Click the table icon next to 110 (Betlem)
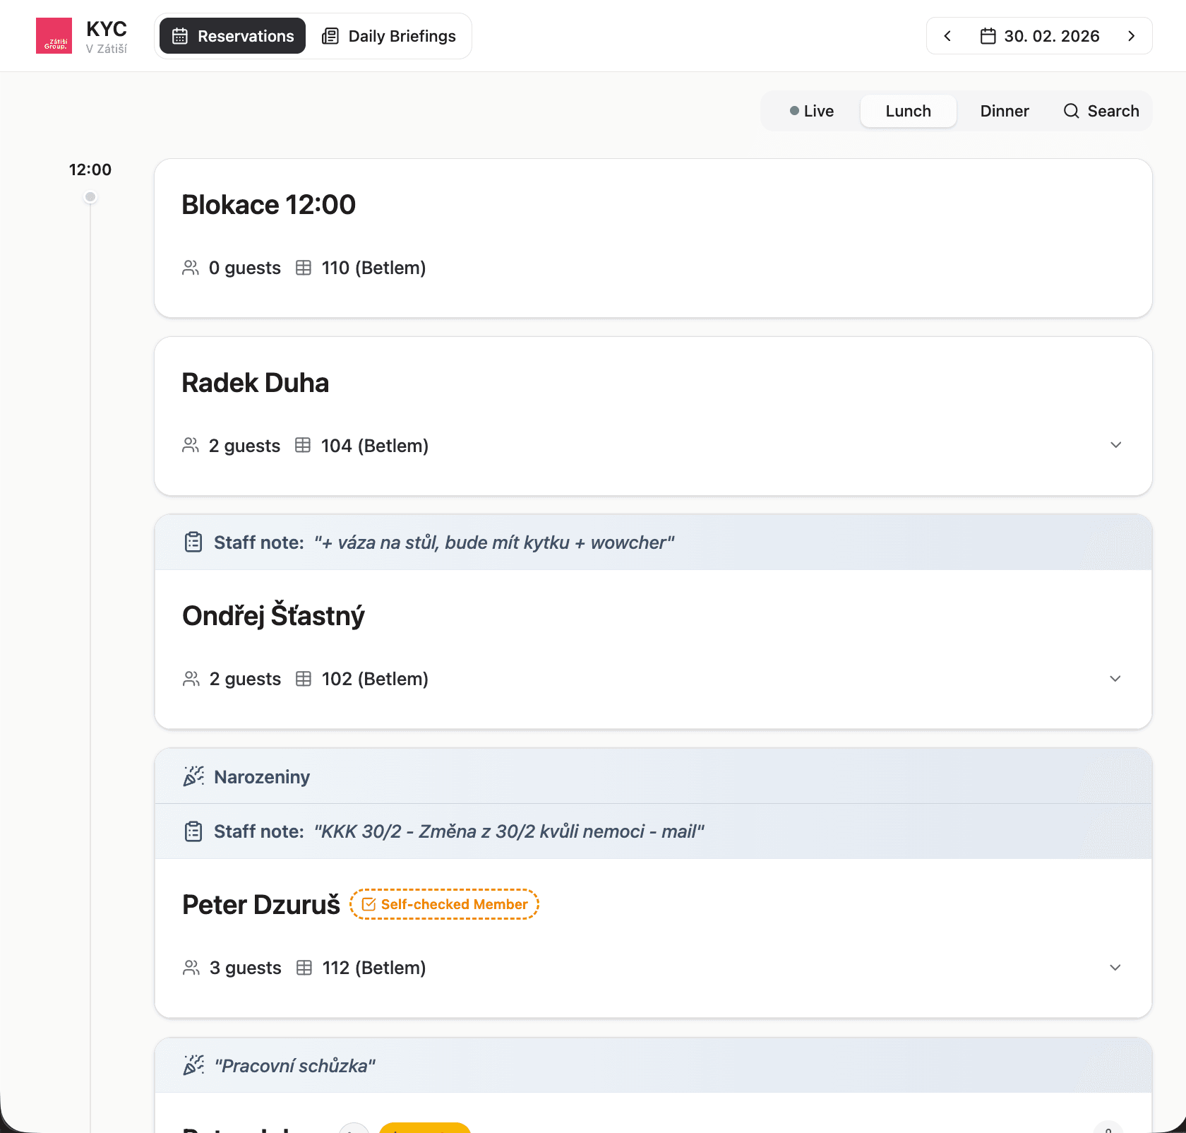Image resolution: width=1186 pixels, height=1133 pixels. pyautogui.click(x=304, y=268)
